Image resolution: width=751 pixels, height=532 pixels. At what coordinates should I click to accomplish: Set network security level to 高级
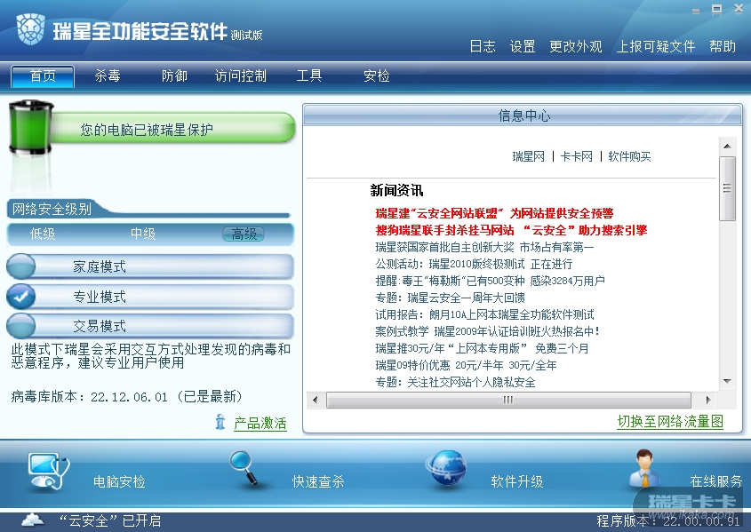pos(244,234)
